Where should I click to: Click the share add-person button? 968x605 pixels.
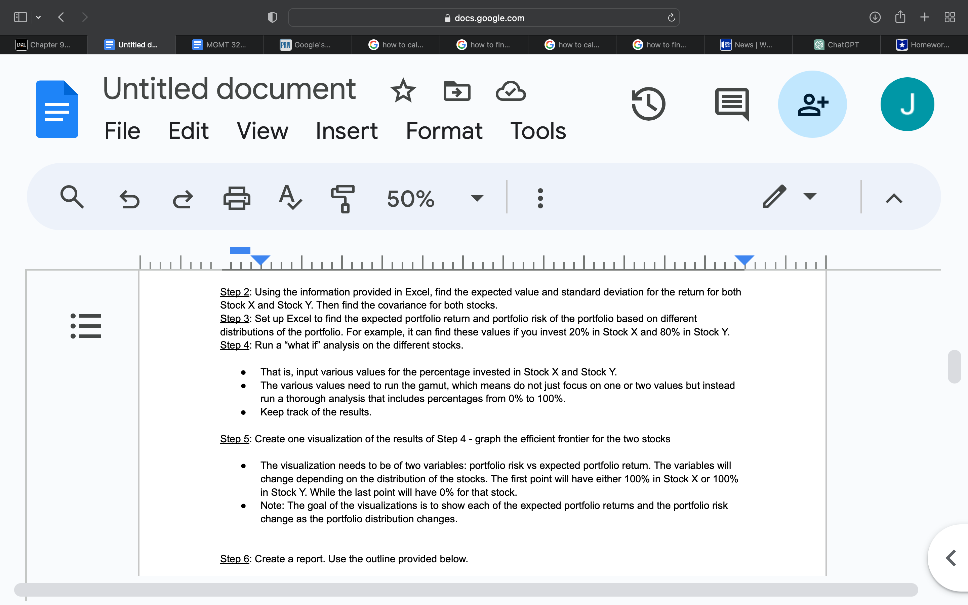point(812,105)
